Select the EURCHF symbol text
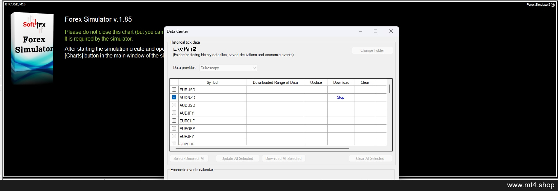Viewport: 558px width, 191px height. (x=187, y=121)
